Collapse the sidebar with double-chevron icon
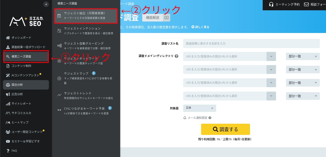The width and height of the screenshot is (326, 157). (x=46, y=4)
